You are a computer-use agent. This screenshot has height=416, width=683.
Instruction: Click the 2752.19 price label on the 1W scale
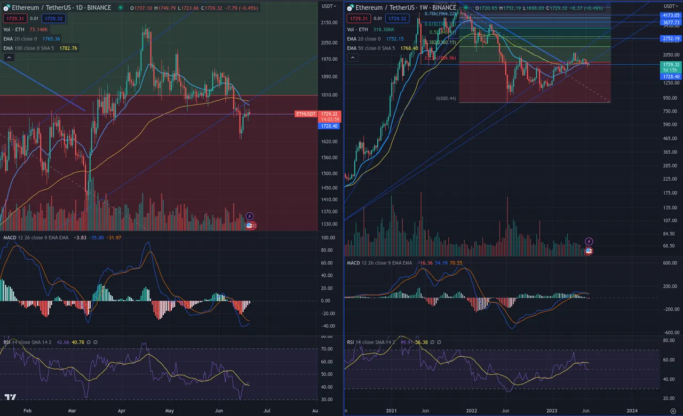point(671,39)
